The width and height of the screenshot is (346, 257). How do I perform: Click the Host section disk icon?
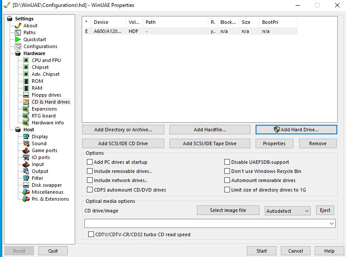tap(18, 130)
